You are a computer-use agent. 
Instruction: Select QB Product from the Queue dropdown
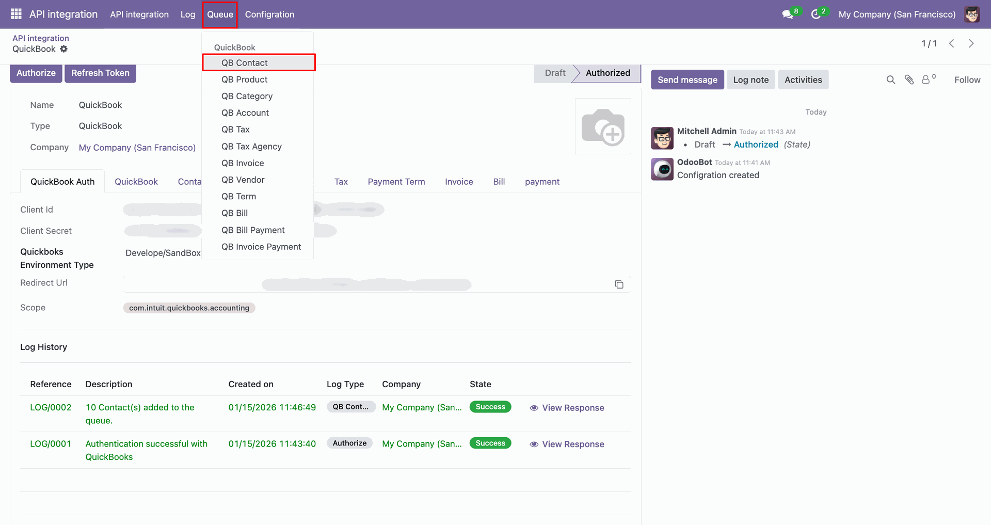258,79
